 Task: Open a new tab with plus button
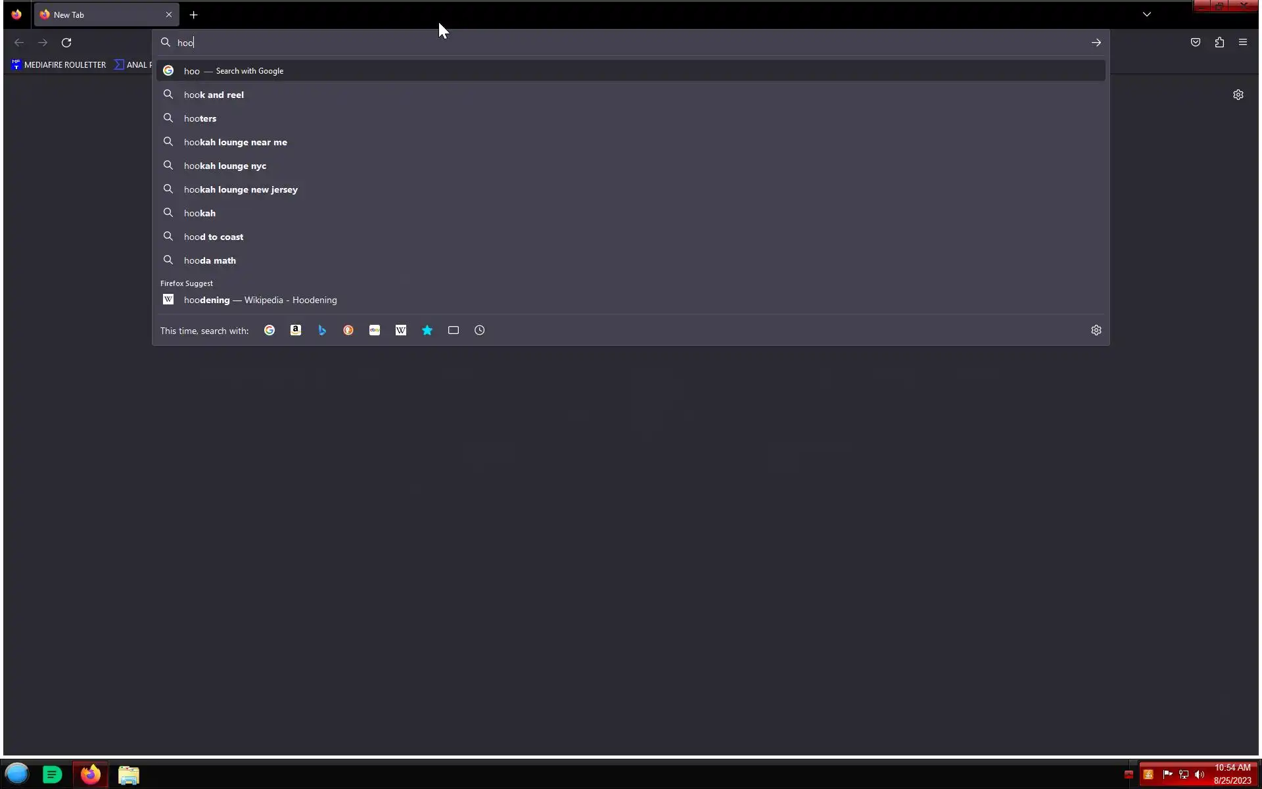click(194, 14)
